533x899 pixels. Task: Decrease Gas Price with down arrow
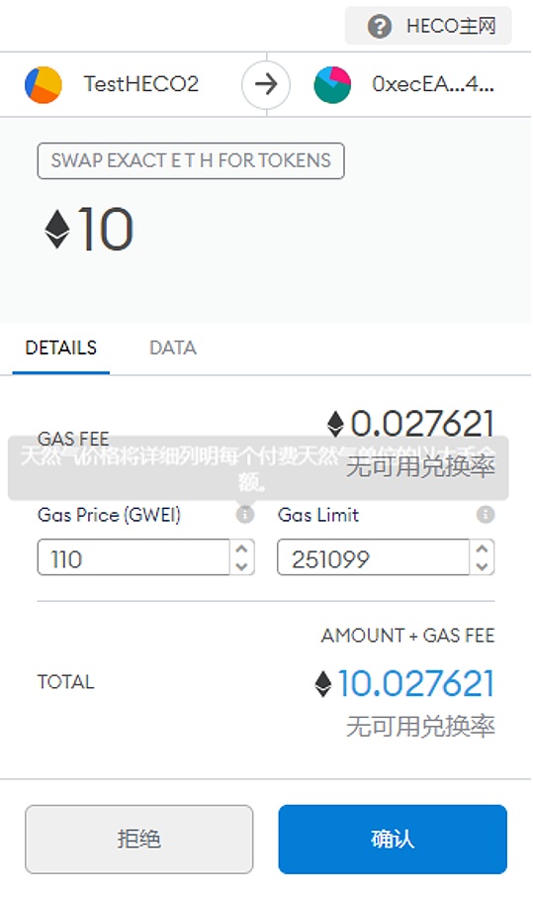point(242,566)
